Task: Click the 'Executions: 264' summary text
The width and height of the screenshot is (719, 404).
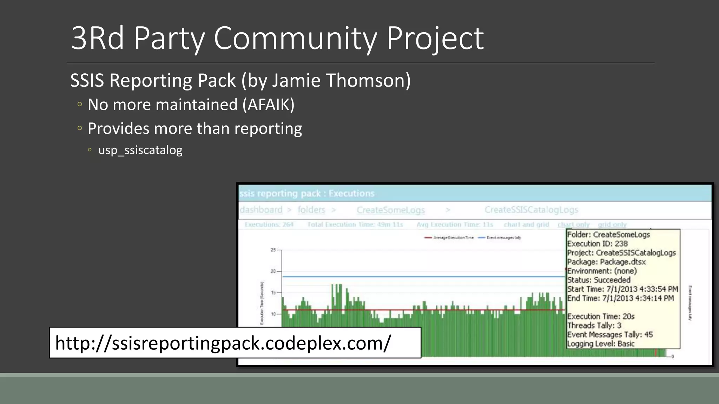Action: [x=269, y=224]
